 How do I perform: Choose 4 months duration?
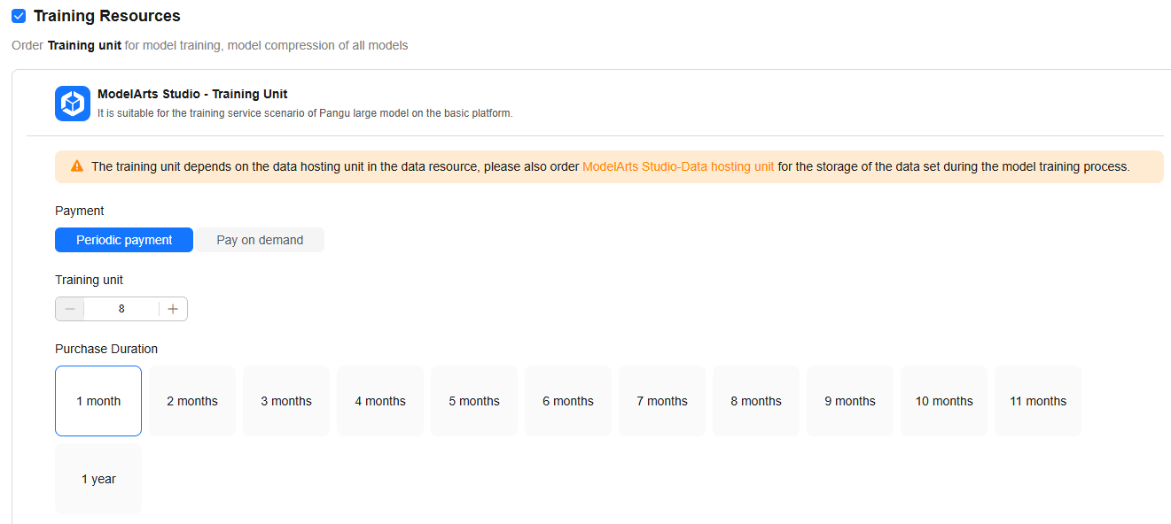point(380,401)
